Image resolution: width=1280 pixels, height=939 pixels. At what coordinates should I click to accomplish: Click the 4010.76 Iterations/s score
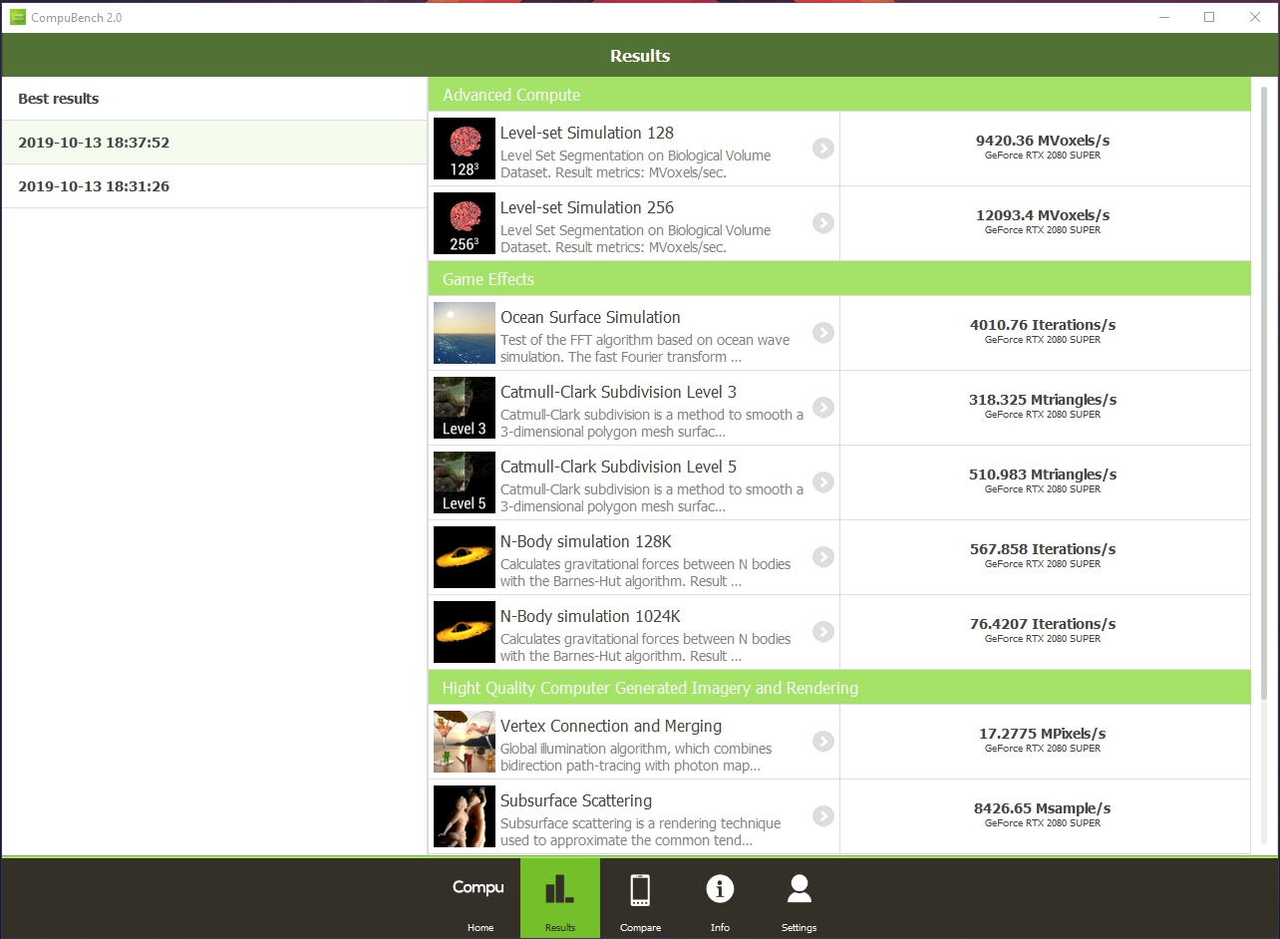1043,325
